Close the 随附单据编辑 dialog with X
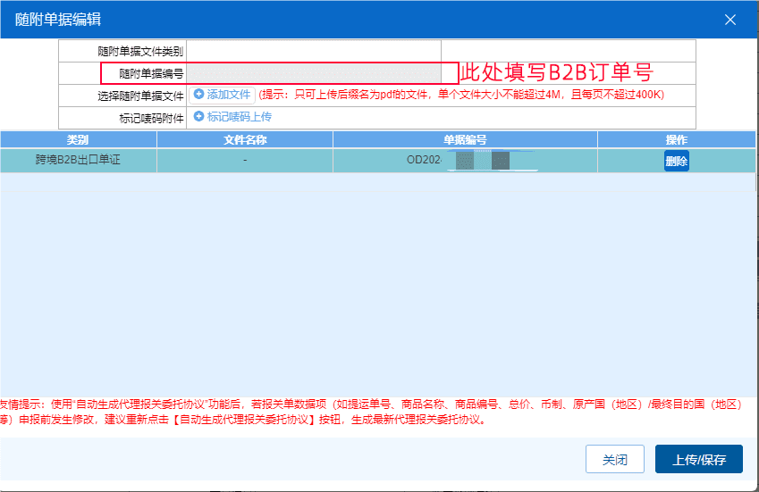This screenshot has width=759, height=492. click(x=730, y=20)
